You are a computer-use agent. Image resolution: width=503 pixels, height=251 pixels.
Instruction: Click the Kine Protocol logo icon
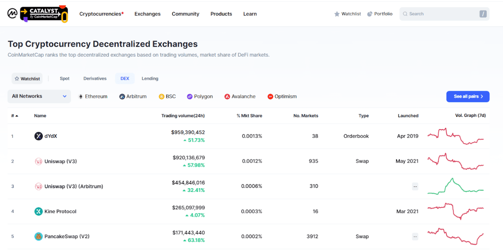39,211
